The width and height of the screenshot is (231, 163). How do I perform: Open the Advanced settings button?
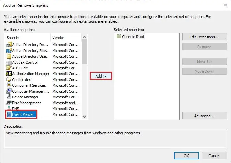point(204,116)
